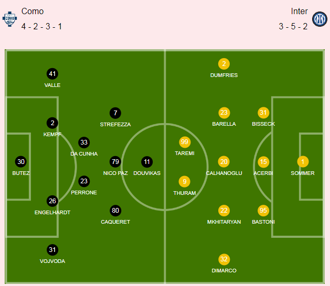The height and width of the screenshot is (286, 330).
Task: Click Strefezza number 7 circle
Action: pyautogui.click(x=115, y=113)
